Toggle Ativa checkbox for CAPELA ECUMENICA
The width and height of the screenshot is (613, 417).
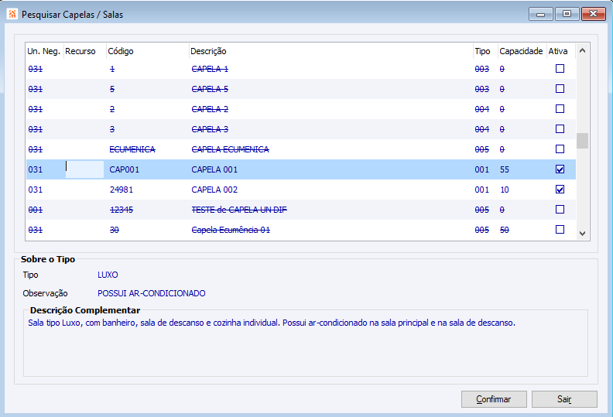[x=560, y=149]
